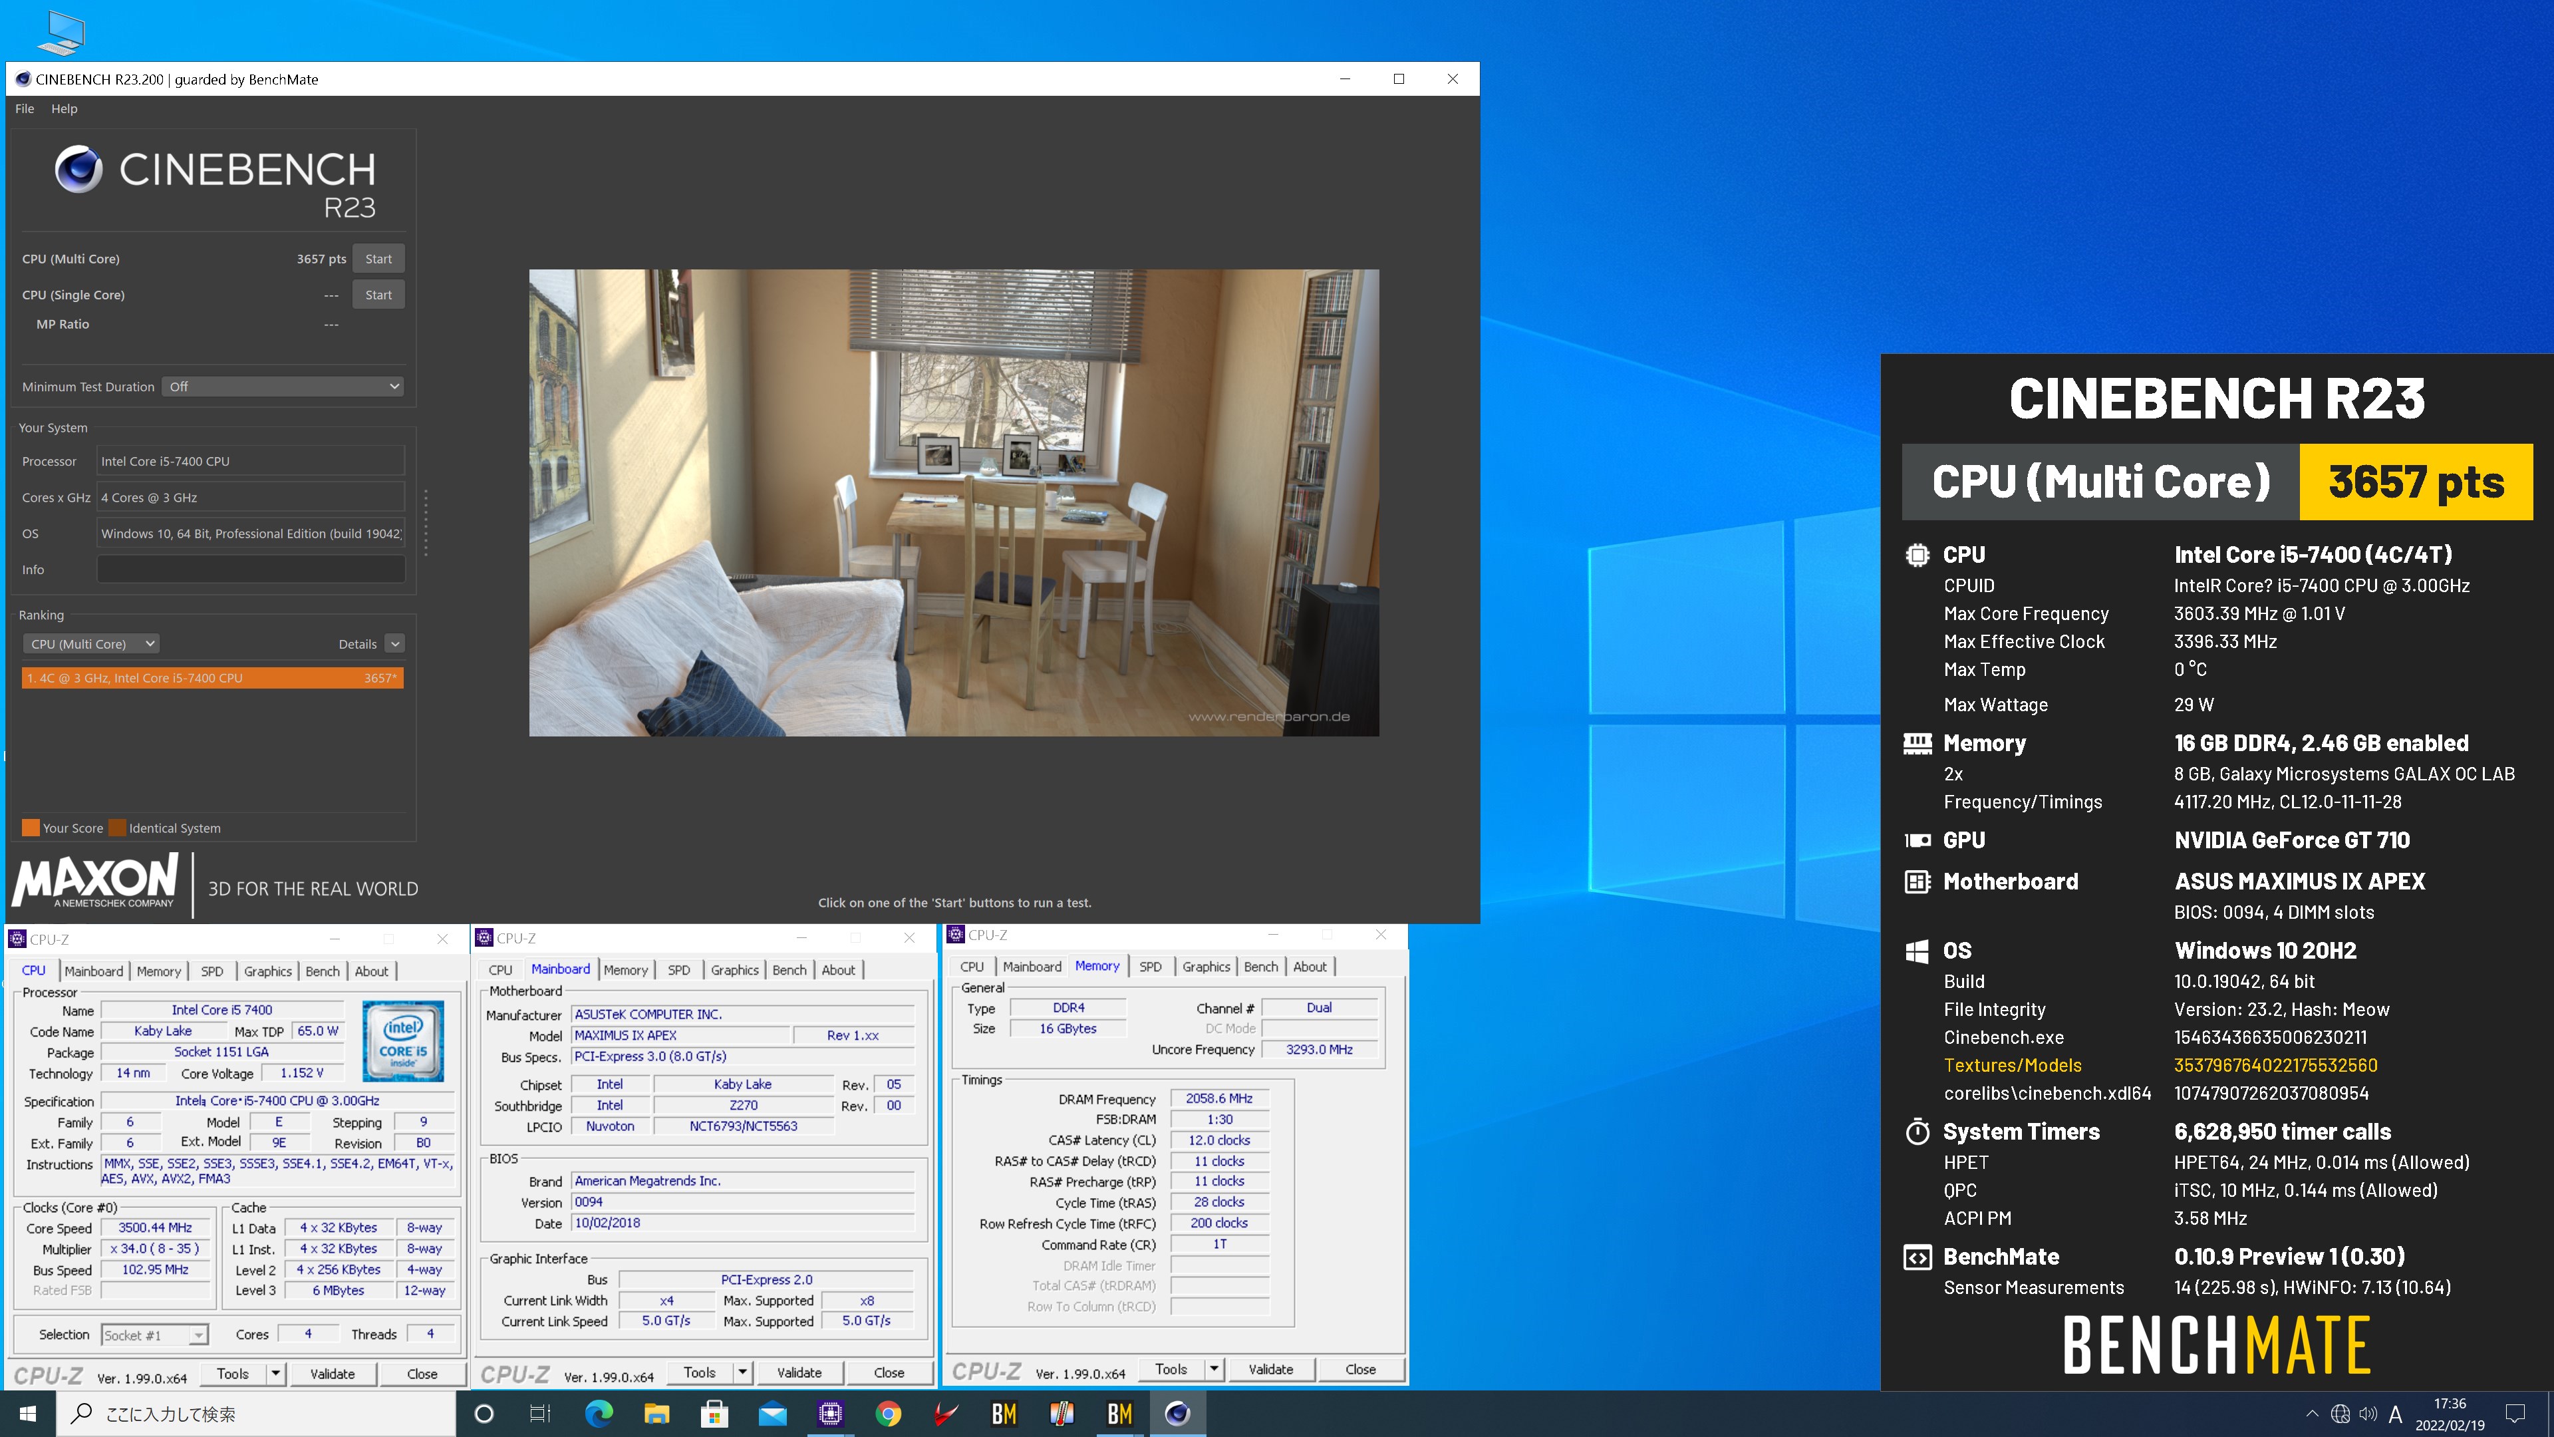Open the Help menu in Cinebench

pos(65,109)
